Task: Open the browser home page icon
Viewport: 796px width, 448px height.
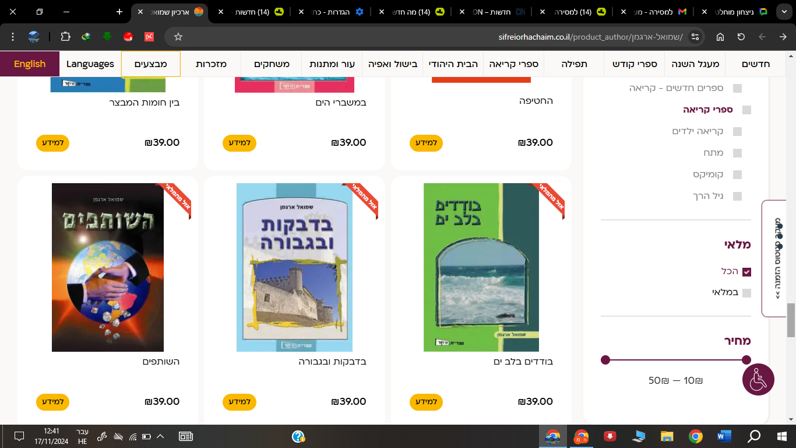Action: (720, 37)
